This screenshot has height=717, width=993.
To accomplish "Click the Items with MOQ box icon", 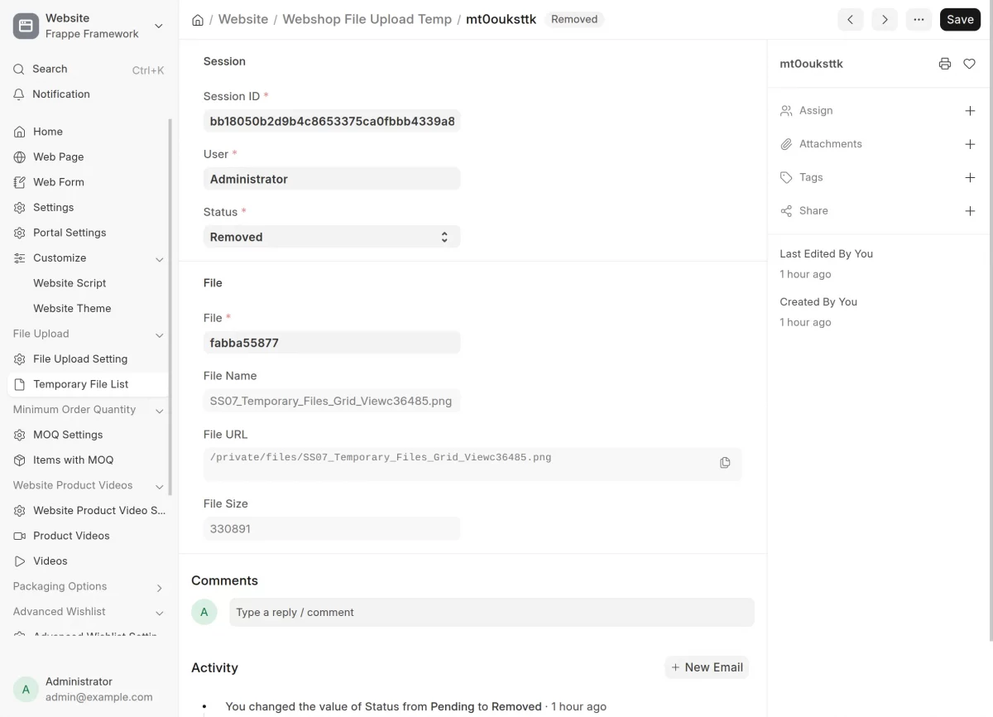I will pyautogui.click(x=20, y=460).
